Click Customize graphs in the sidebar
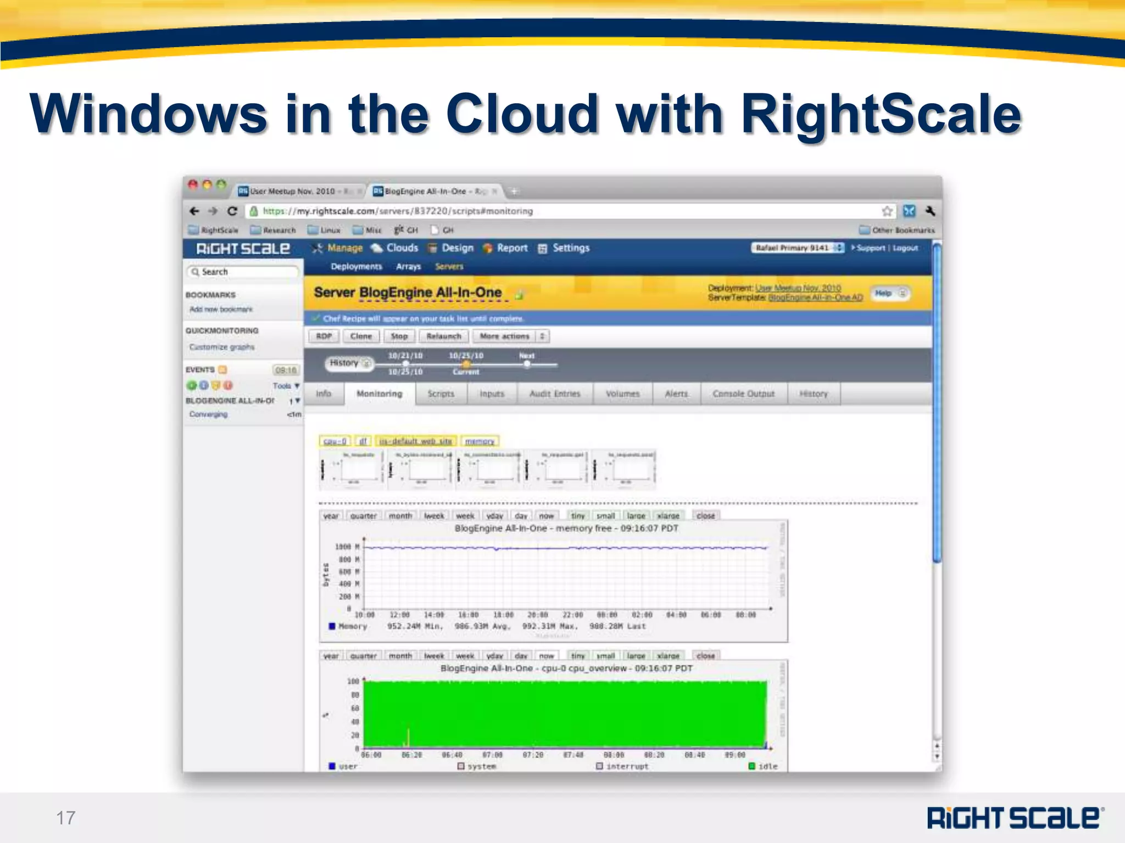 click(222, 347)
